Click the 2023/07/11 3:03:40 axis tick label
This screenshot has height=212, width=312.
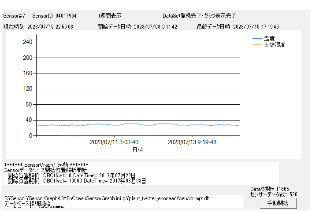click(114, 142)
